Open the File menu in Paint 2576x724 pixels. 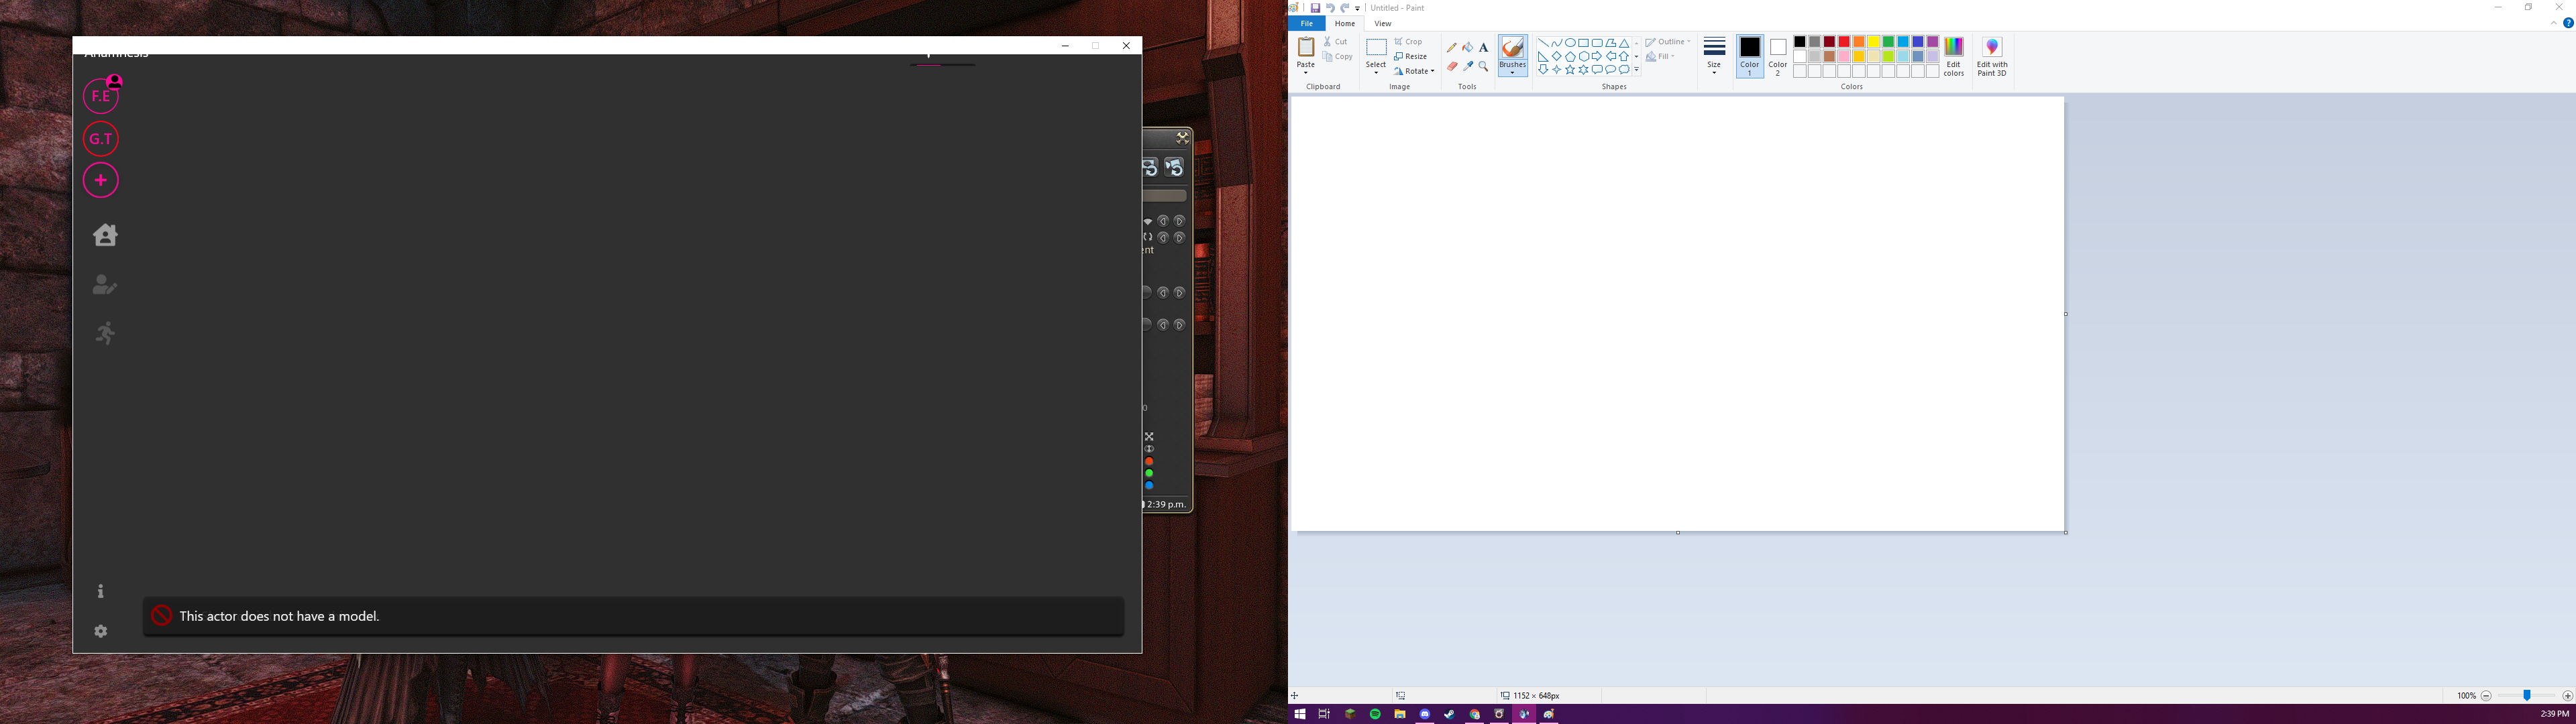coord(1306,23)
